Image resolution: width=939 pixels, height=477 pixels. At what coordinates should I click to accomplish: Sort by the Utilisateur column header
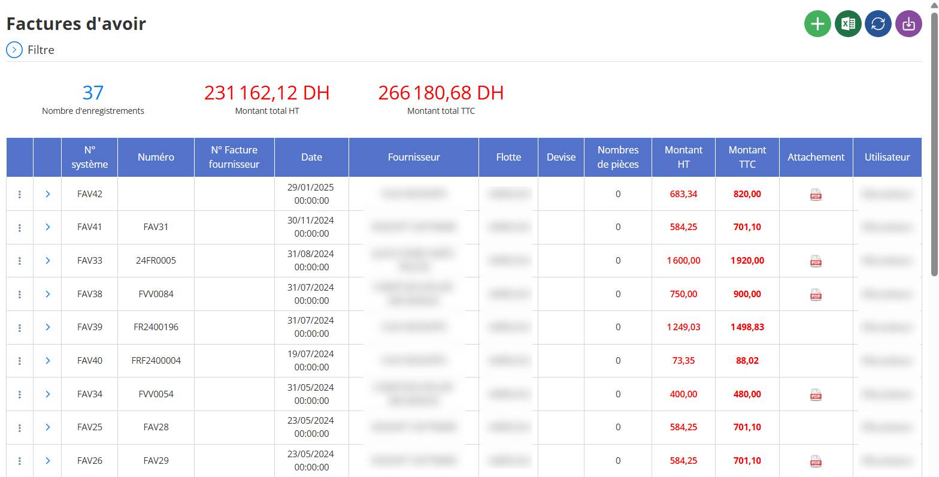[x=887, y=157]
